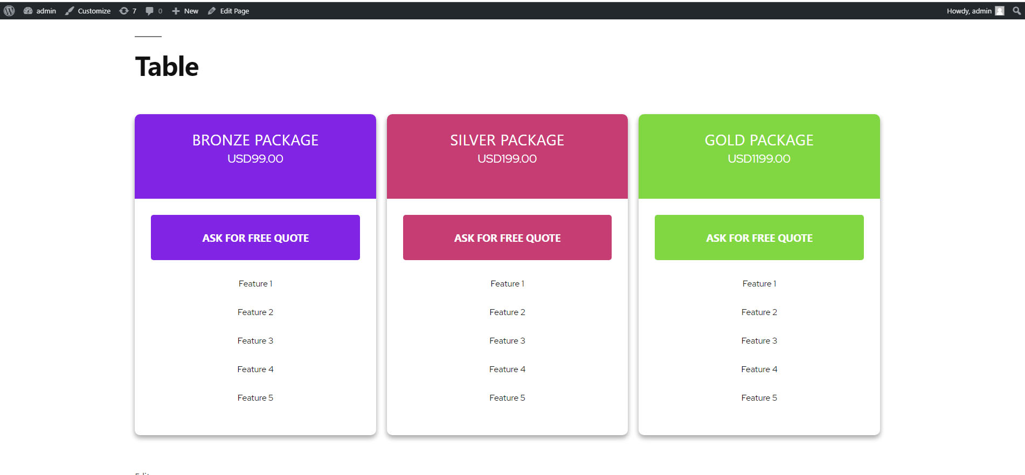This screenshot has height=475, width=1025.
Task: Click the USD1199.00 price
Action: coord(759,159)
